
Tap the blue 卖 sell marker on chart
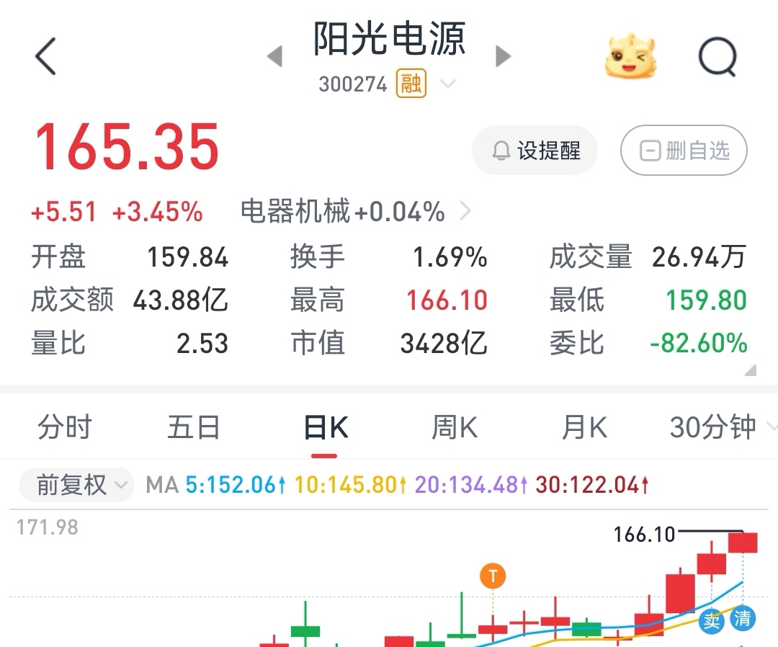coord(712,620)
